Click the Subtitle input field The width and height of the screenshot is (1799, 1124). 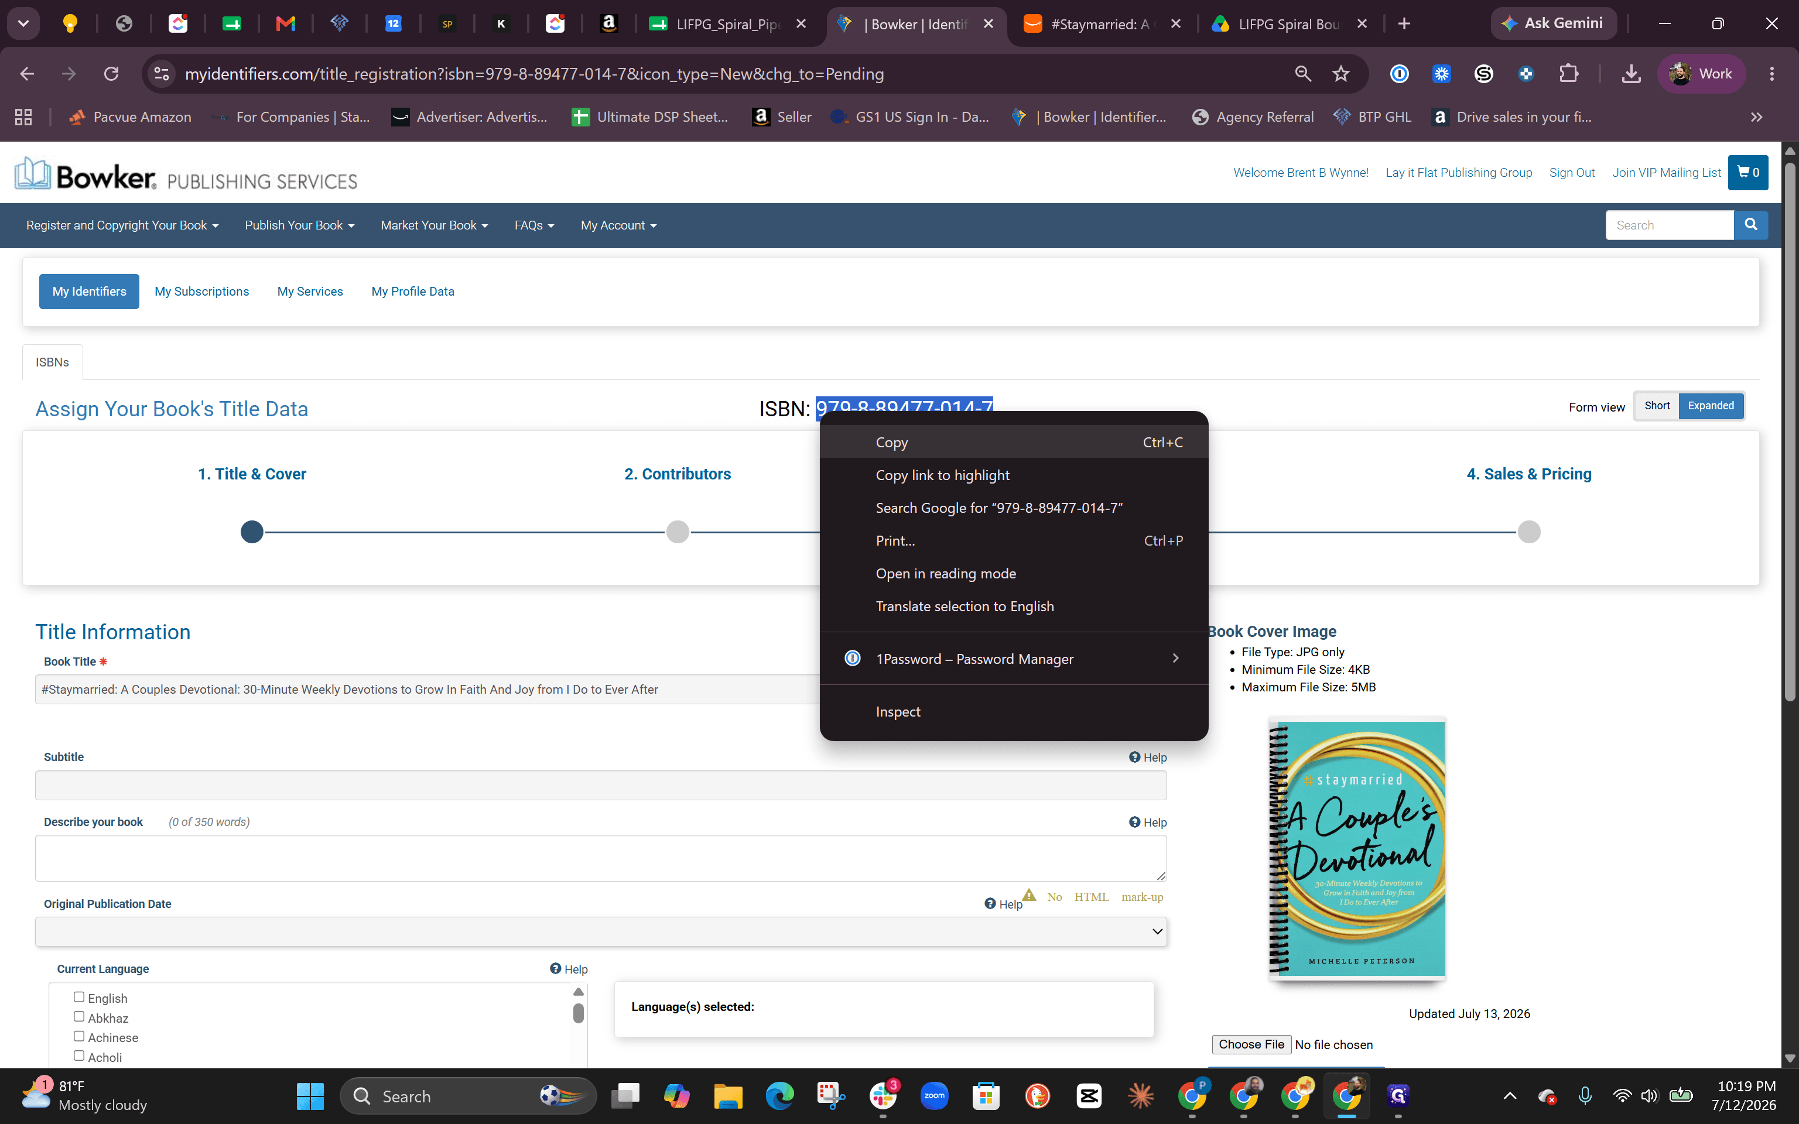[x=601, y=785]
